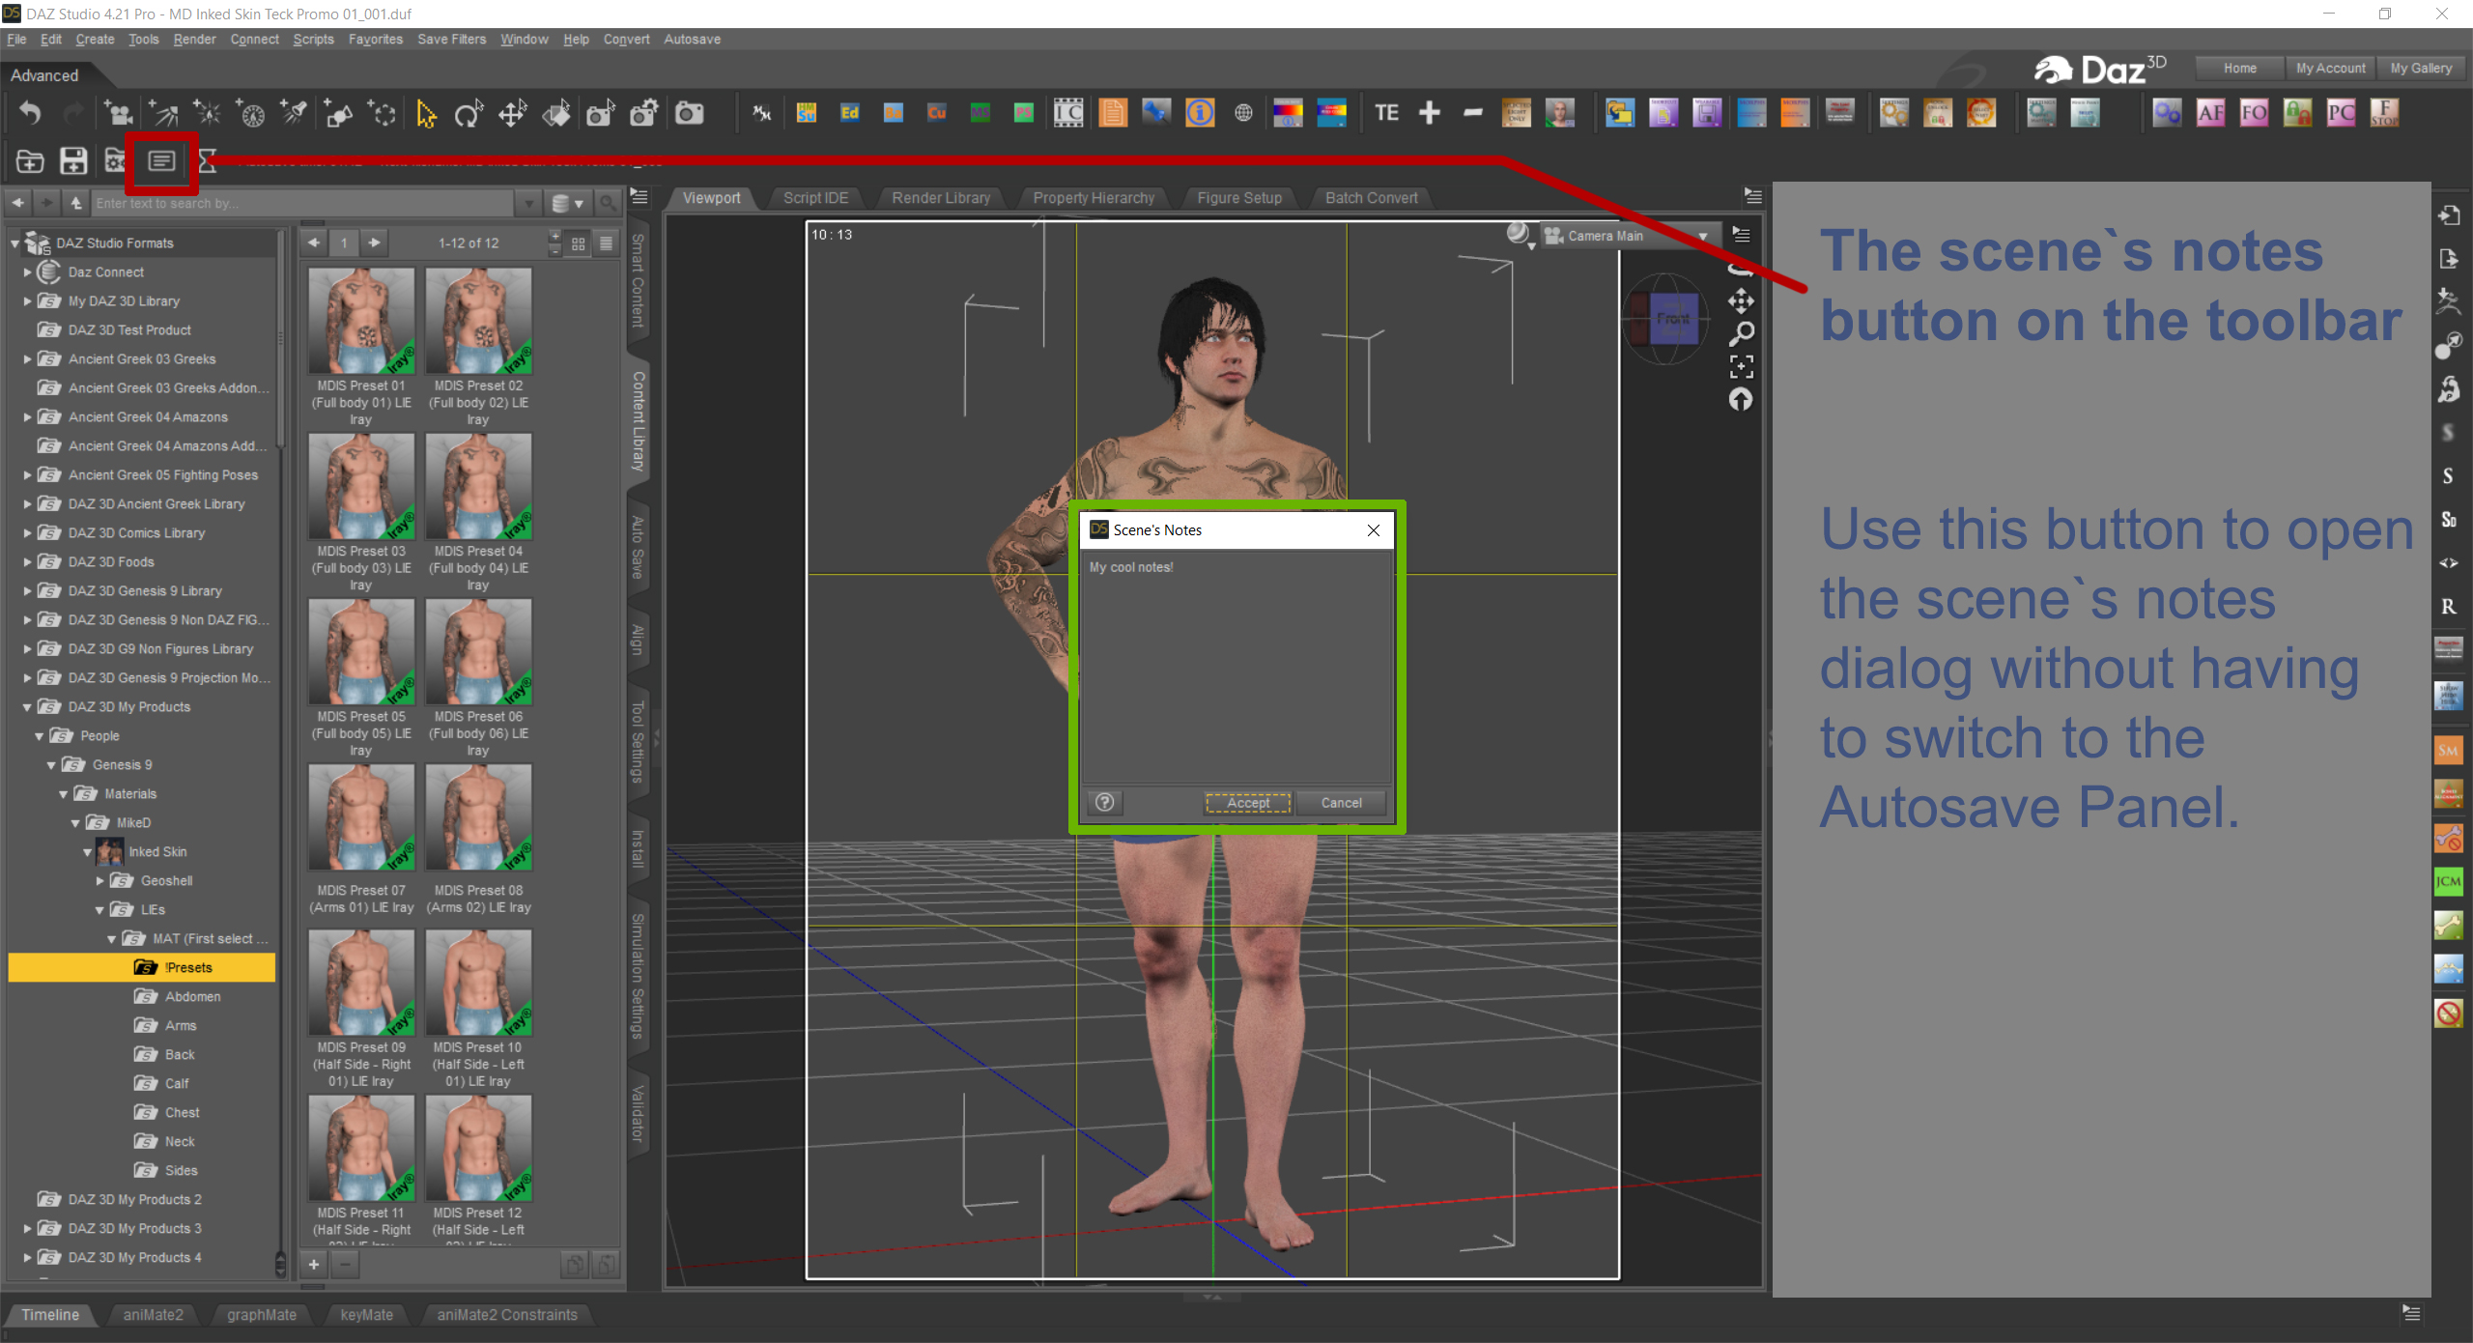Click the PC pink toolbar icon
2473x1343 pixels.
pyautogui.click(x=2342, y=113)
